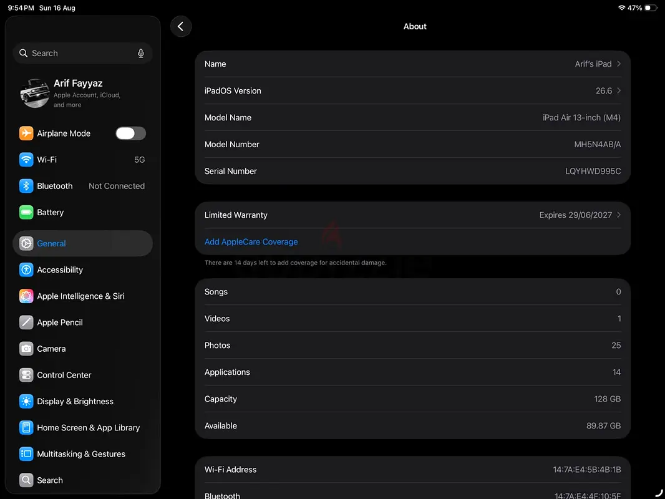This screenshot has height=499, width=665.
Task: Tap the Wi-Fi Address 14:7A:E4:5B:4B:1B
Action: point(587,469)
